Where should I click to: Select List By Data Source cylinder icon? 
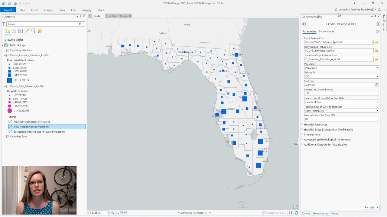(14, 31)
